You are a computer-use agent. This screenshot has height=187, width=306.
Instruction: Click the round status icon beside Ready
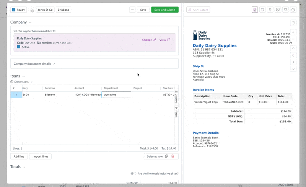click(x=33, y=11)
